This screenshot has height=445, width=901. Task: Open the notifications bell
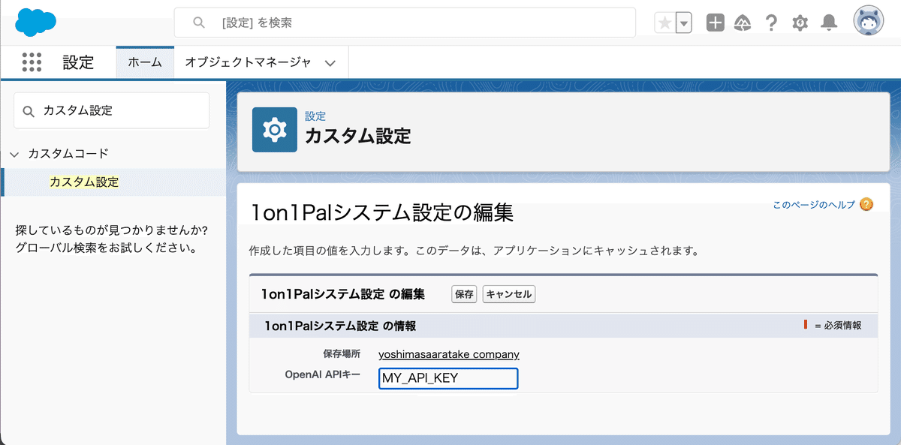[829, 23]
